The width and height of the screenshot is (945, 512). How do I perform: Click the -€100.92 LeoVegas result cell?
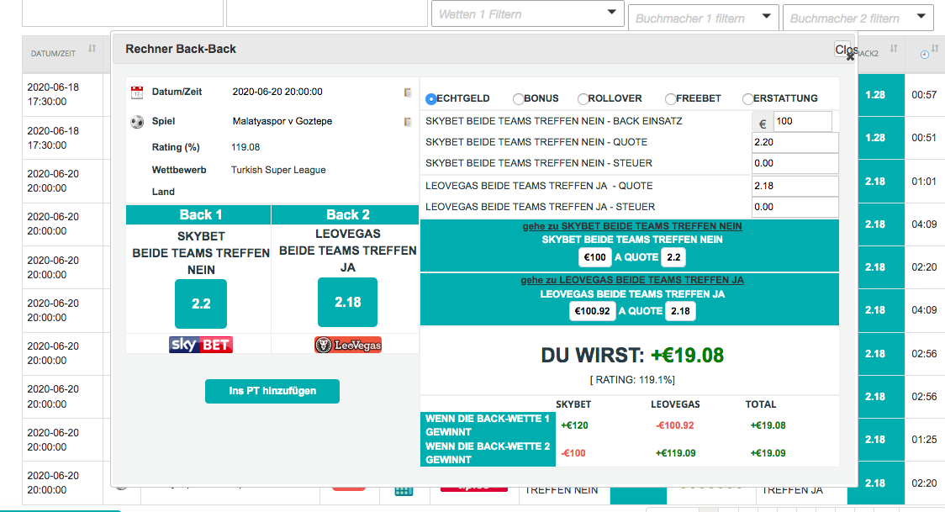675,425
